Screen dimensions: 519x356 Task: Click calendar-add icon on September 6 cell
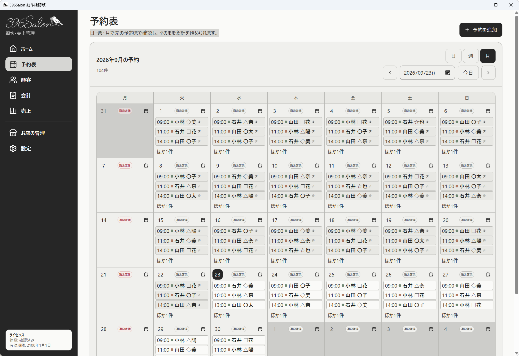coord(488,111)
